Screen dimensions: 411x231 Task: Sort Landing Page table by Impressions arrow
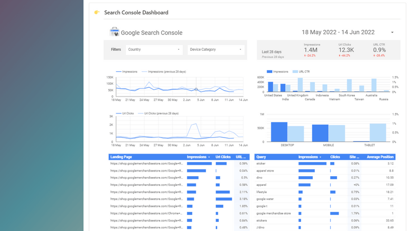coord(209,157)
